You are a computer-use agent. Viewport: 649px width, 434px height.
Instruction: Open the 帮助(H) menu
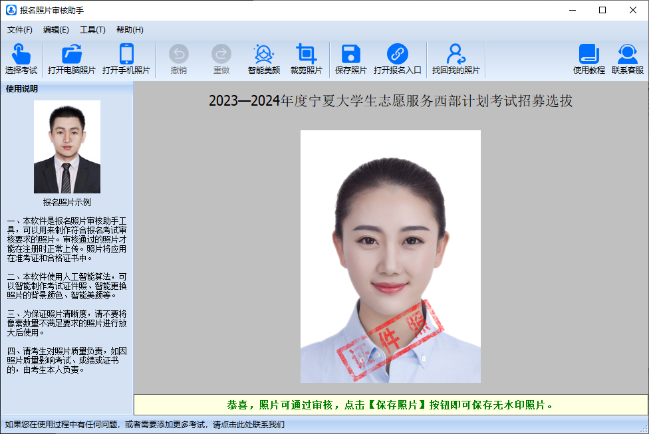click(130, 30)
